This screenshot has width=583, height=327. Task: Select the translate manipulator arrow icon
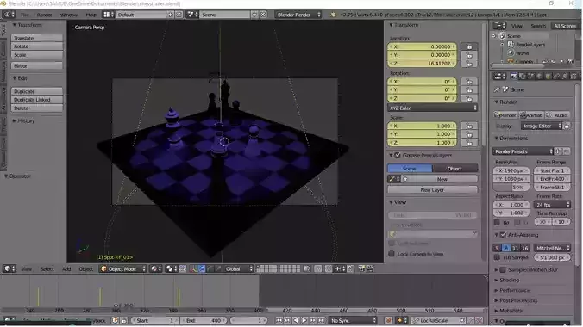202,269
